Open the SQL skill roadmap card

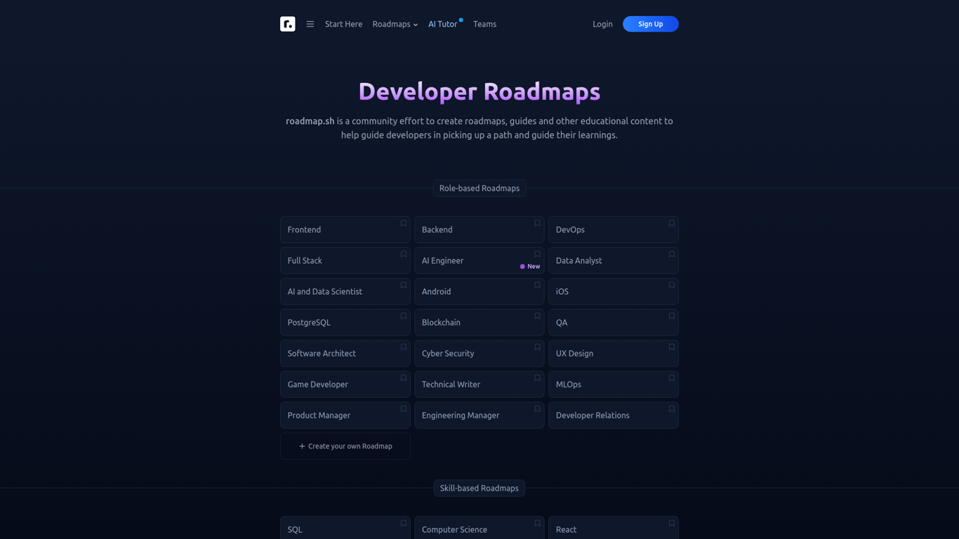(345, 528)
